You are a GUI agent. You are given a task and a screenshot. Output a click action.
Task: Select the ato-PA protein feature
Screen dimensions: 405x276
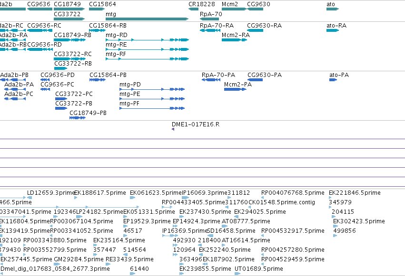coord(333,80)
